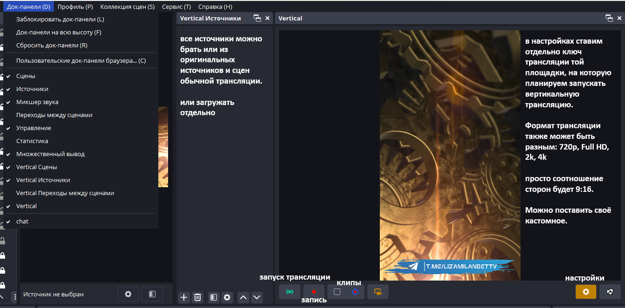
Task: Select Заблокировать док-панели (L)
Action: point(81,19)
